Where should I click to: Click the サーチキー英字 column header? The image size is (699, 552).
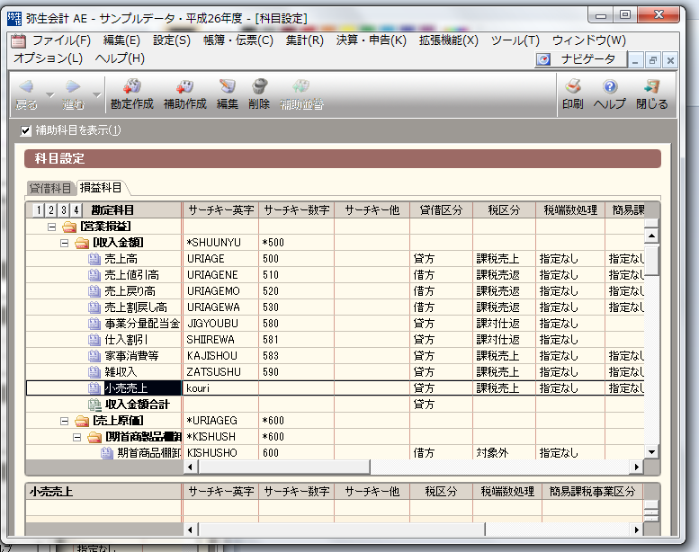pos(220,210)
